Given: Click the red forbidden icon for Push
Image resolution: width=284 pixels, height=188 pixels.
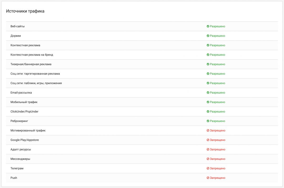Looking at the screenshot, I should coord(208,178).
